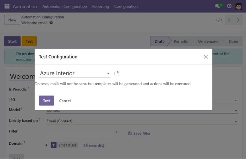The width and height of the screenshot is (246, 159).
Task: Click the Unicity based on help question mark
Action: coord(40,119)
